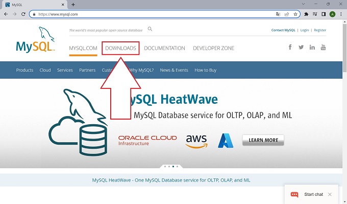Click the scrollbar up arrow
347x204 pixels.
(344, 22)
